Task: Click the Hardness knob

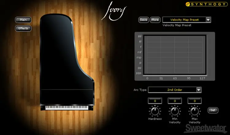Action: [x=155, y=111]
